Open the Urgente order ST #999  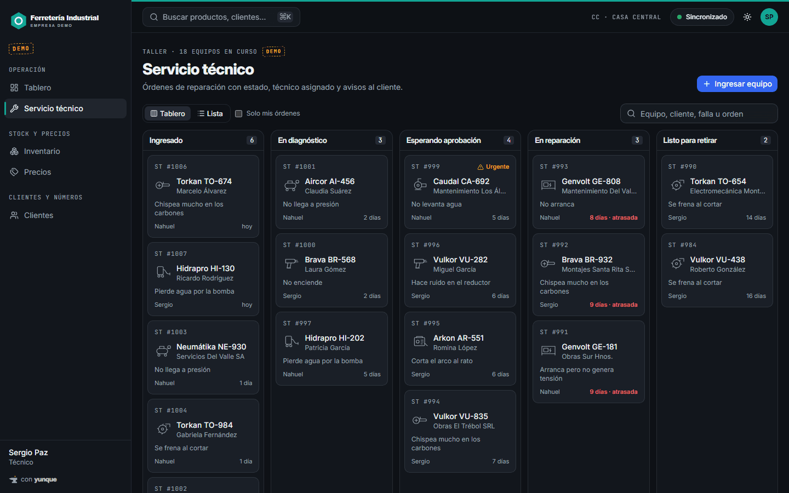pos(460,192)
